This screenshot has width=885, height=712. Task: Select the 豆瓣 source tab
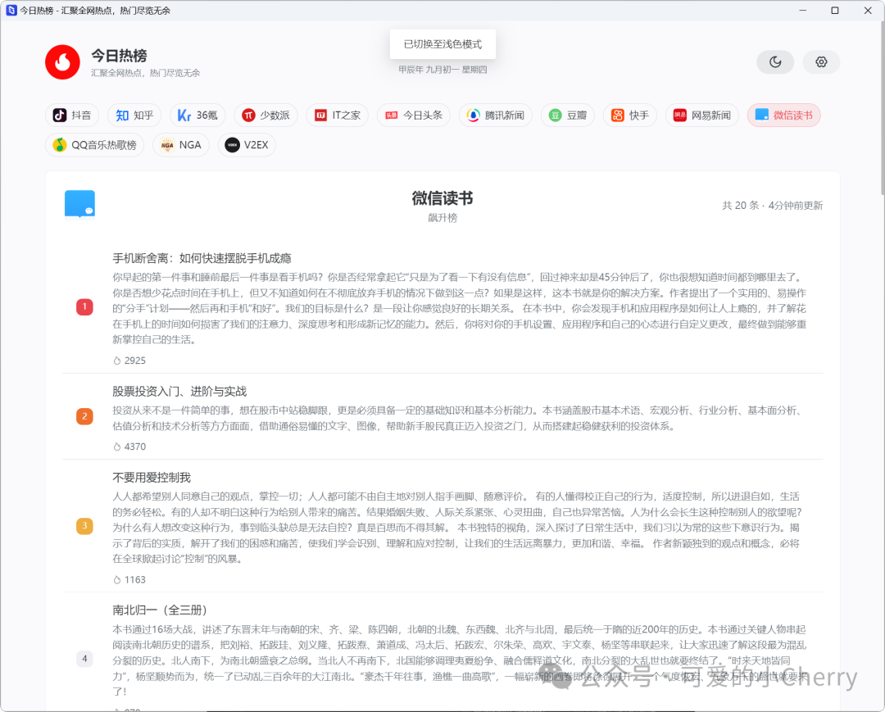tap(568, 115)
